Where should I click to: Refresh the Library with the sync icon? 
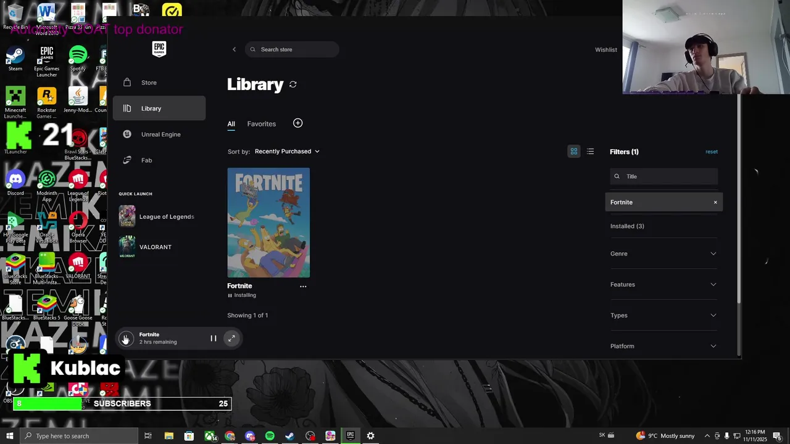click(293, 84)
